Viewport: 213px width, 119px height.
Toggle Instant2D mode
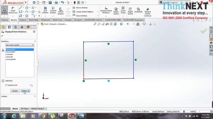pos(138,10)
